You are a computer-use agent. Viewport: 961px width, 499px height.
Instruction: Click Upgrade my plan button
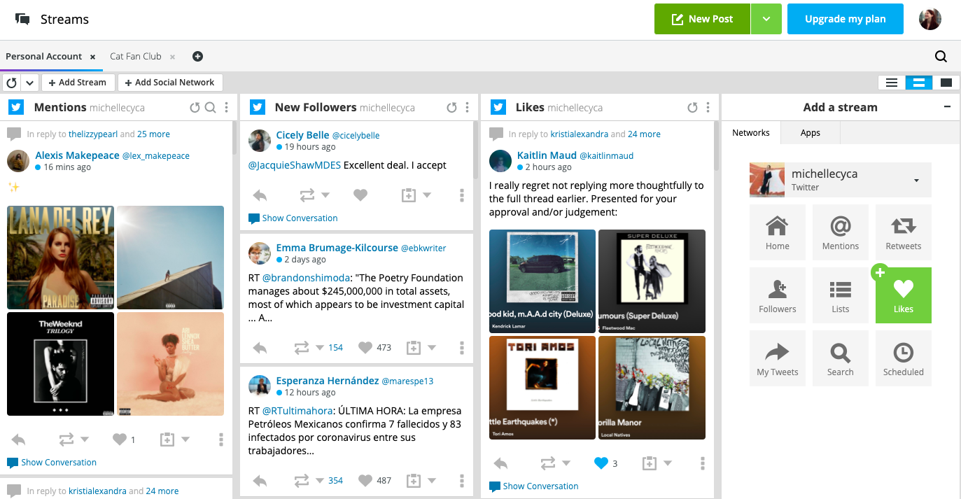coord(845,19)
